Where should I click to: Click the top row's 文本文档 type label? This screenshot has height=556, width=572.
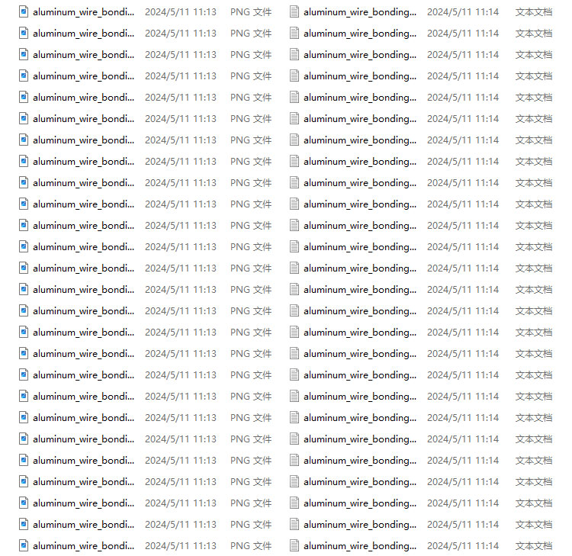(534, 12)
